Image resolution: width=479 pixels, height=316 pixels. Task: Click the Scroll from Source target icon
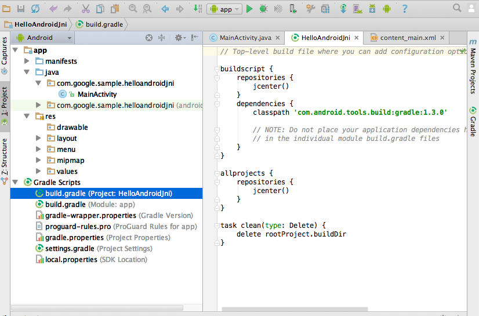(x=149, y=38)
